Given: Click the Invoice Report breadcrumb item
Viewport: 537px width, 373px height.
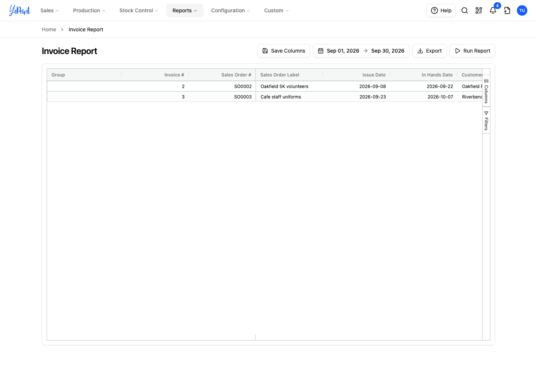Looking at the screenshot, I should (x=86, y=29).
